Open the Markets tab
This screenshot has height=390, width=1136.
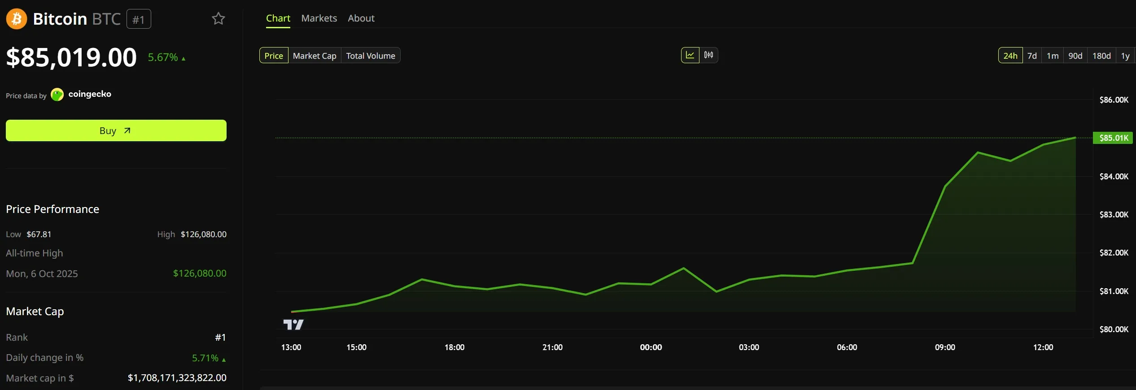[x=319, y=18]
